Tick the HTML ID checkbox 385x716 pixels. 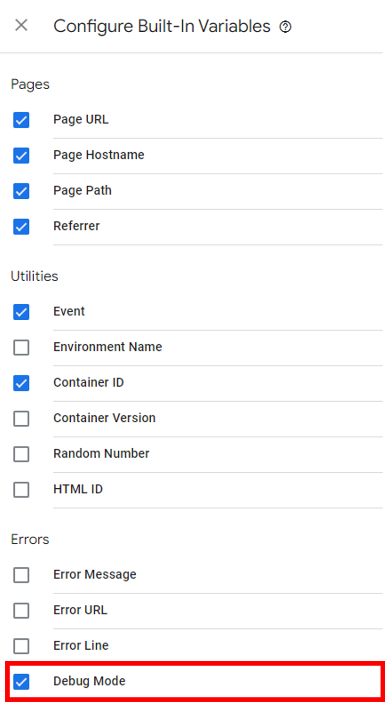[x=21, y=490]
